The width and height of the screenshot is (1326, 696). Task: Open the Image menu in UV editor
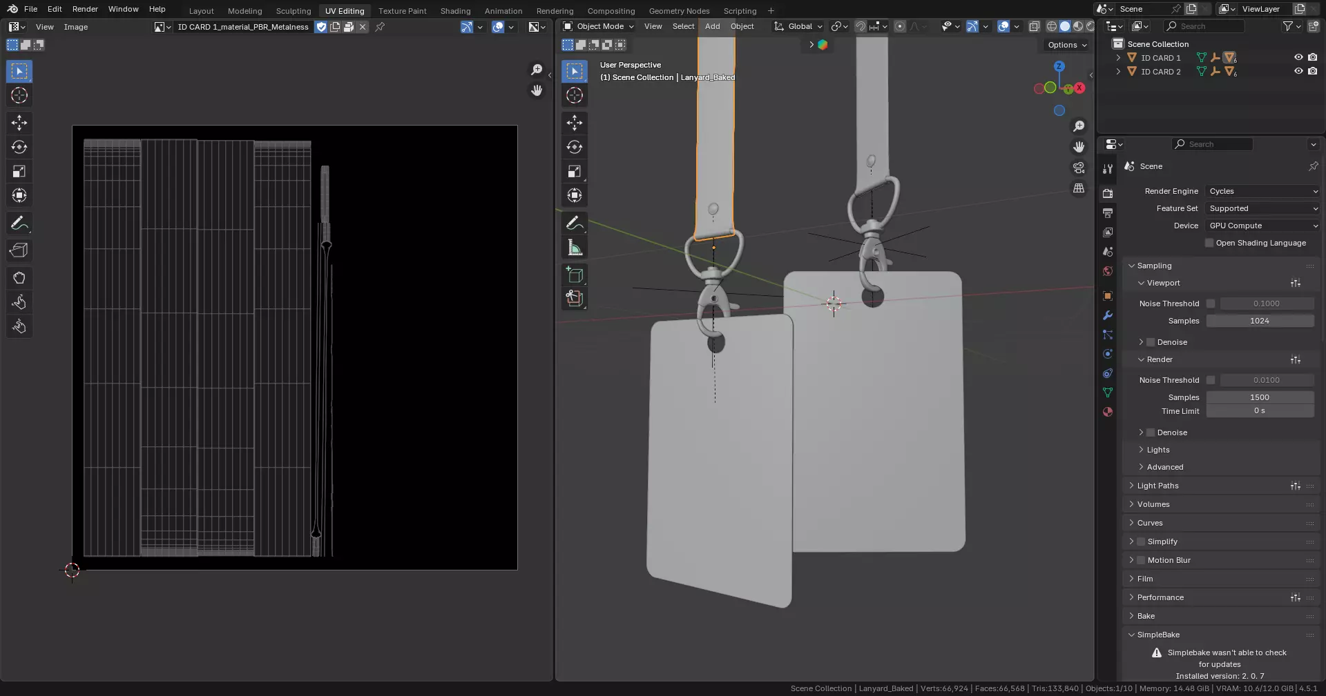coord(76,27)
